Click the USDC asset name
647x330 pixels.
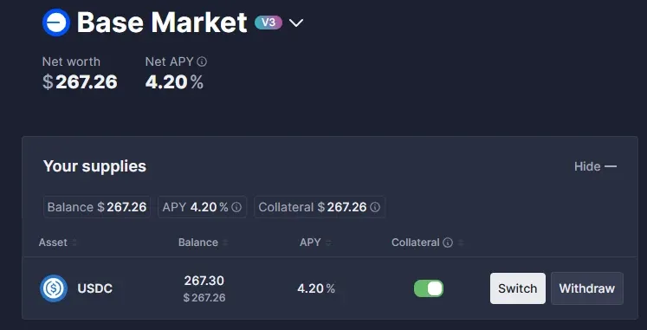click(95, 288)
